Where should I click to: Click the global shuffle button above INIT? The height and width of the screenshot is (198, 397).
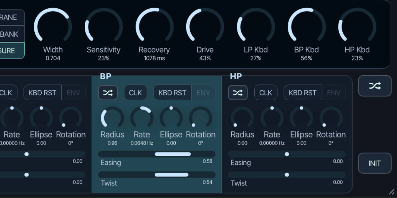coord(375,86)
